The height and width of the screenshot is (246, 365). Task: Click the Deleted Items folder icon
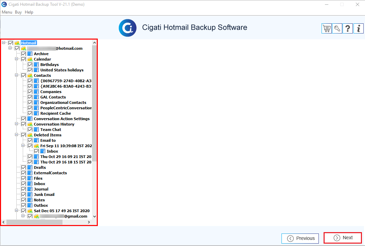30,135
